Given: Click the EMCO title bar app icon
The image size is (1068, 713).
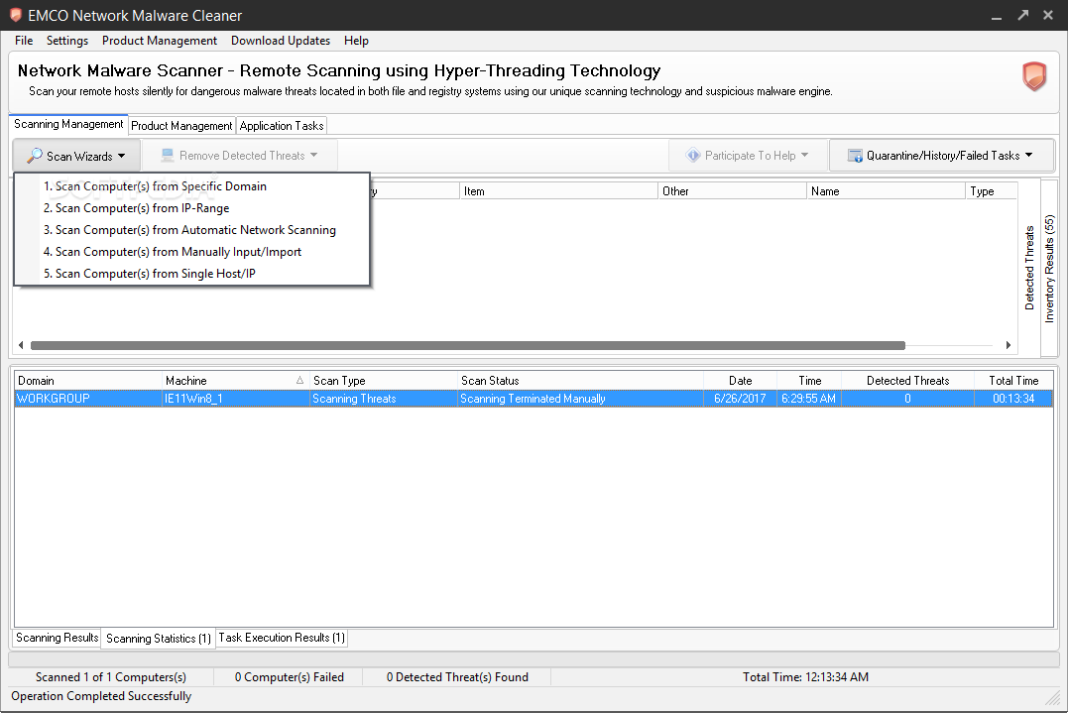Looking at the screenshot, I should [15, 15].
